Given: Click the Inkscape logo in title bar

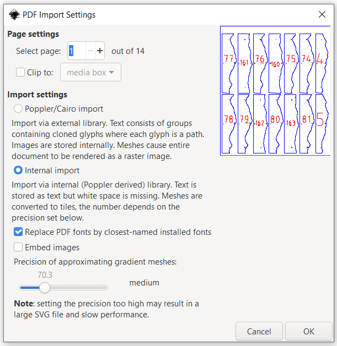Looking at the screenshot, I should point(14,14).
